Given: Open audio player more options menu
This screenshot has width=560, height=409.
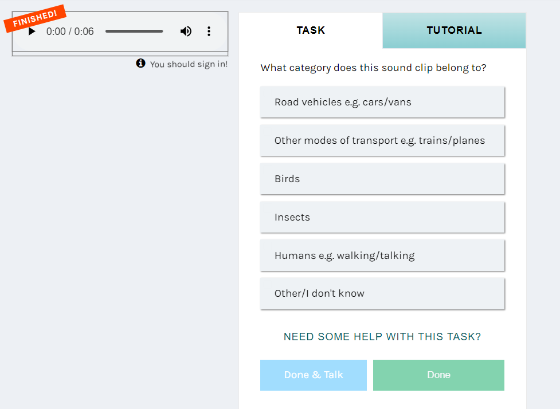Looking at the screenshot, I should [x=209, y=32].
